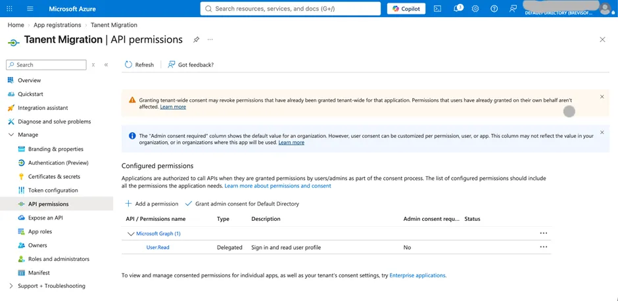Open the Azure portal apps grid icon
The image size is (618, 301).
tap(10, 9)
